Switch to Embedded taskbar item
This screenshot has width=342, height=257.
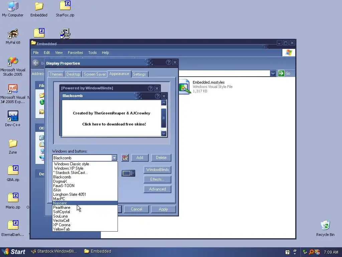coord(98,251)
